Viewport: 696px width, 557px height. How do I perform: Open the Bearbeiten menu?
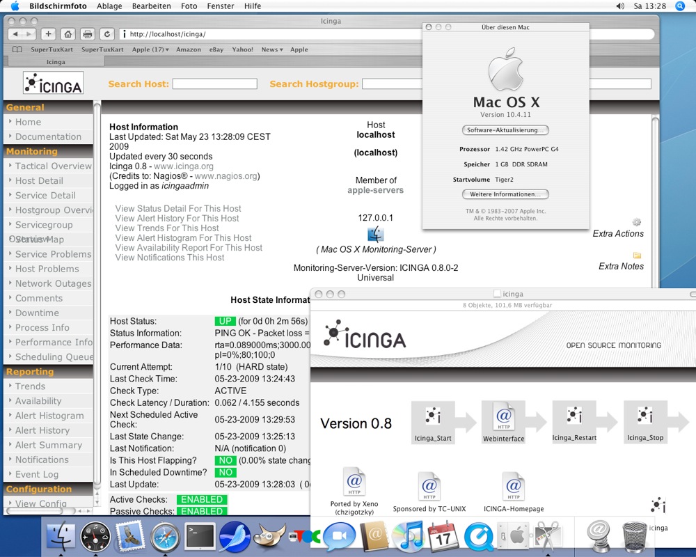tap(151, 6)
